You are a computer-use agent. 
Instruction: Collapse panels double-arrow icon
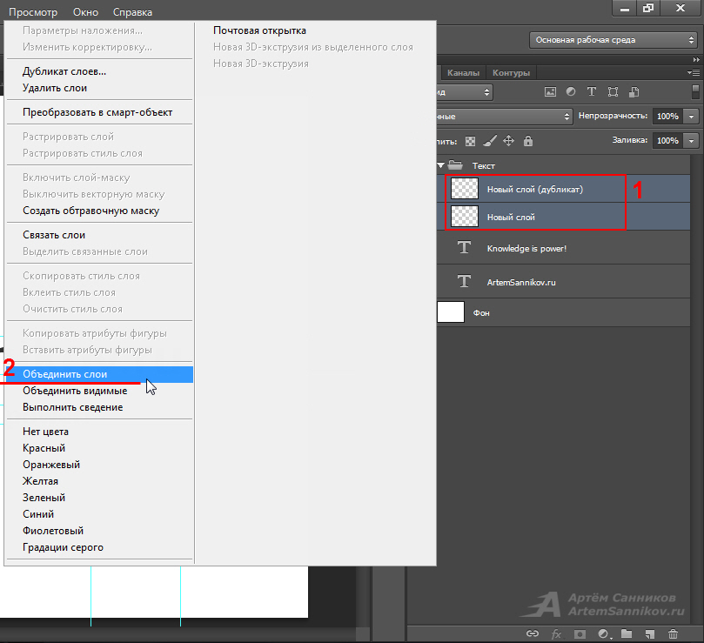point(696,59)
